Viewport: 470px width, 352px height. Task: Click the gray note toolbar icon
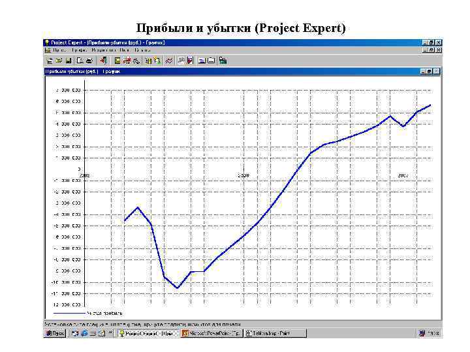[181, 61]
